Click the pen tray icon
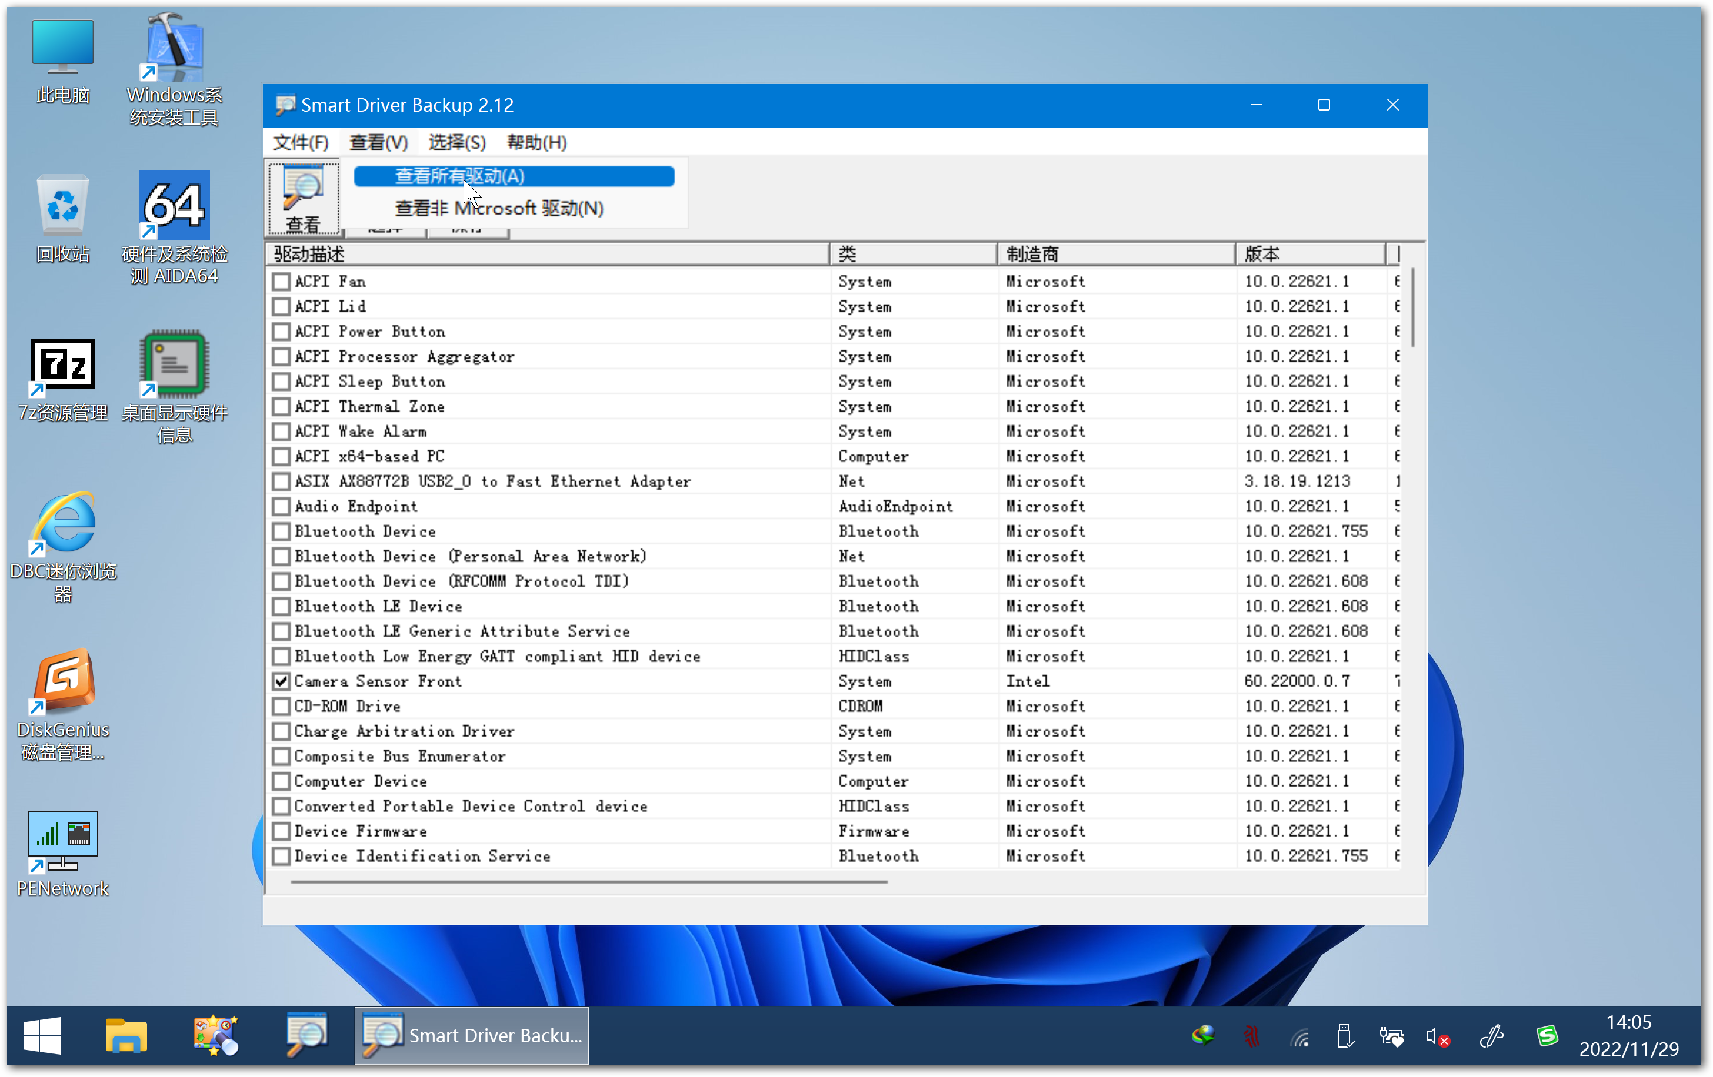The image size is (1713, 1077). pos(1492,1036)
